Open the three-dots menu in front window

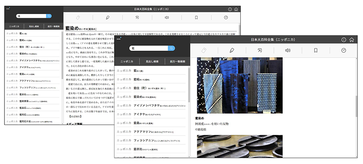(x=119, y=39)
